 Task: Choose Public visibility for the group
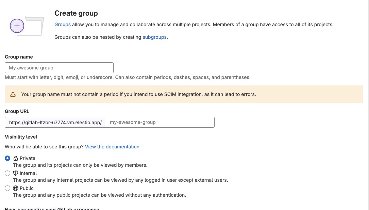[7, 188]
